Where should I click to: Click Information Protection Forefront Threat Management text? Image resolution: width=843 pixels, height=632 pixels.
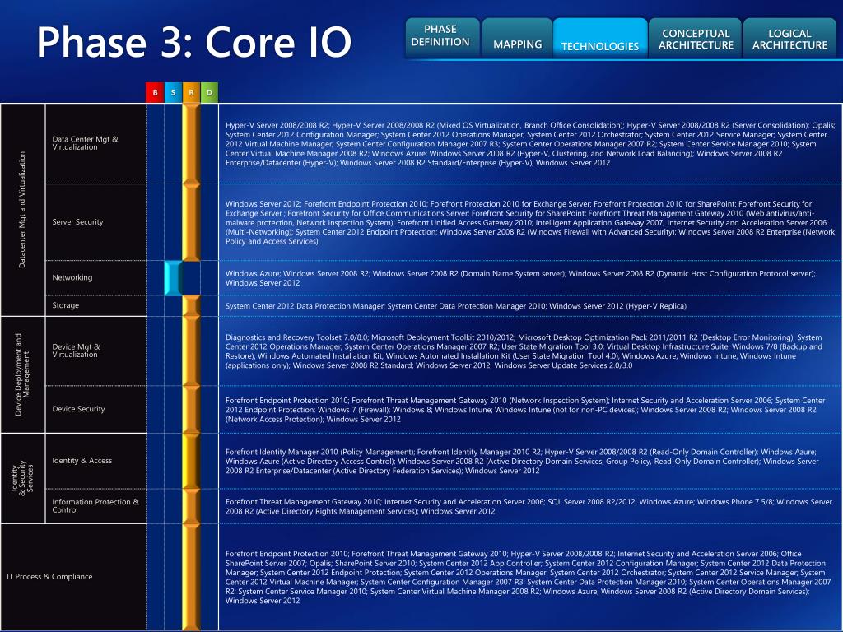coord(529,506)
